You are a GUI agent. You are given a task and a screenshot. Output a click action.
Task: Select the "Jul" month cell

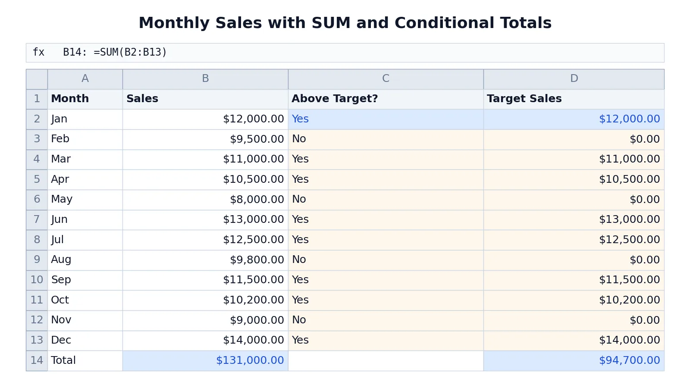(85, 240)
